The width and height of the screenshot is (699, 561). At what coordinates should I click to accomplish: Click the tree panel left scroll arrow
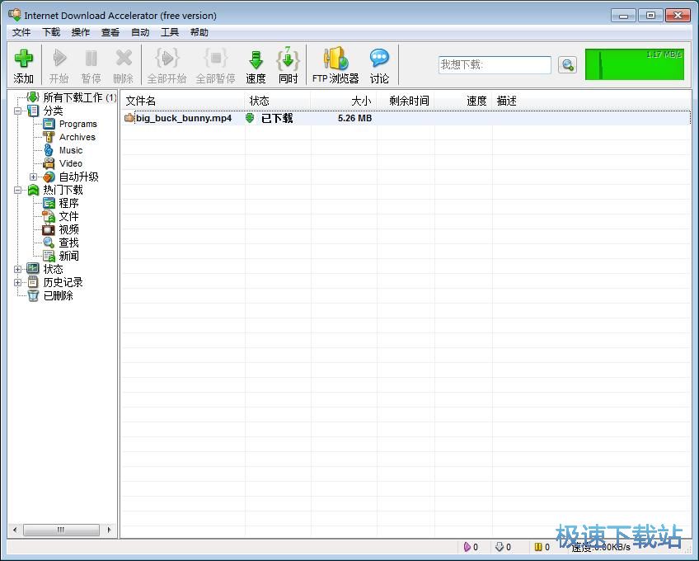(15, 530)
